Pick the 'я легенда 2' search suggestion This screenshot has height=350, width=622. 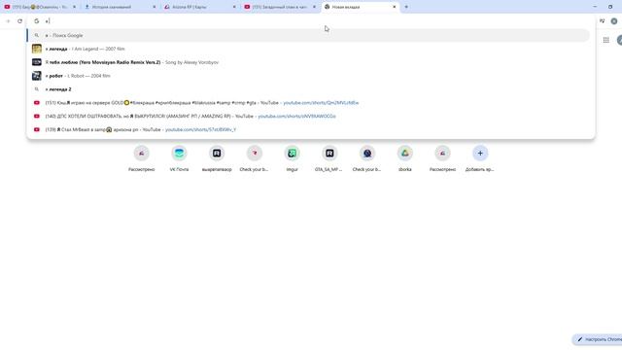coord(308,89)
